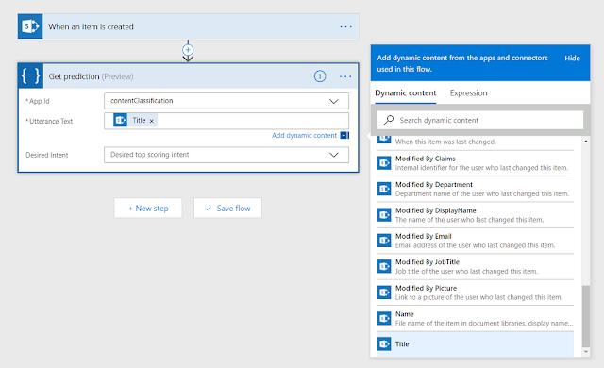Viewport: 604px width, 368px height.
Task: Click the SharePoint icon on trigger card
Action: tap(30, 26)
